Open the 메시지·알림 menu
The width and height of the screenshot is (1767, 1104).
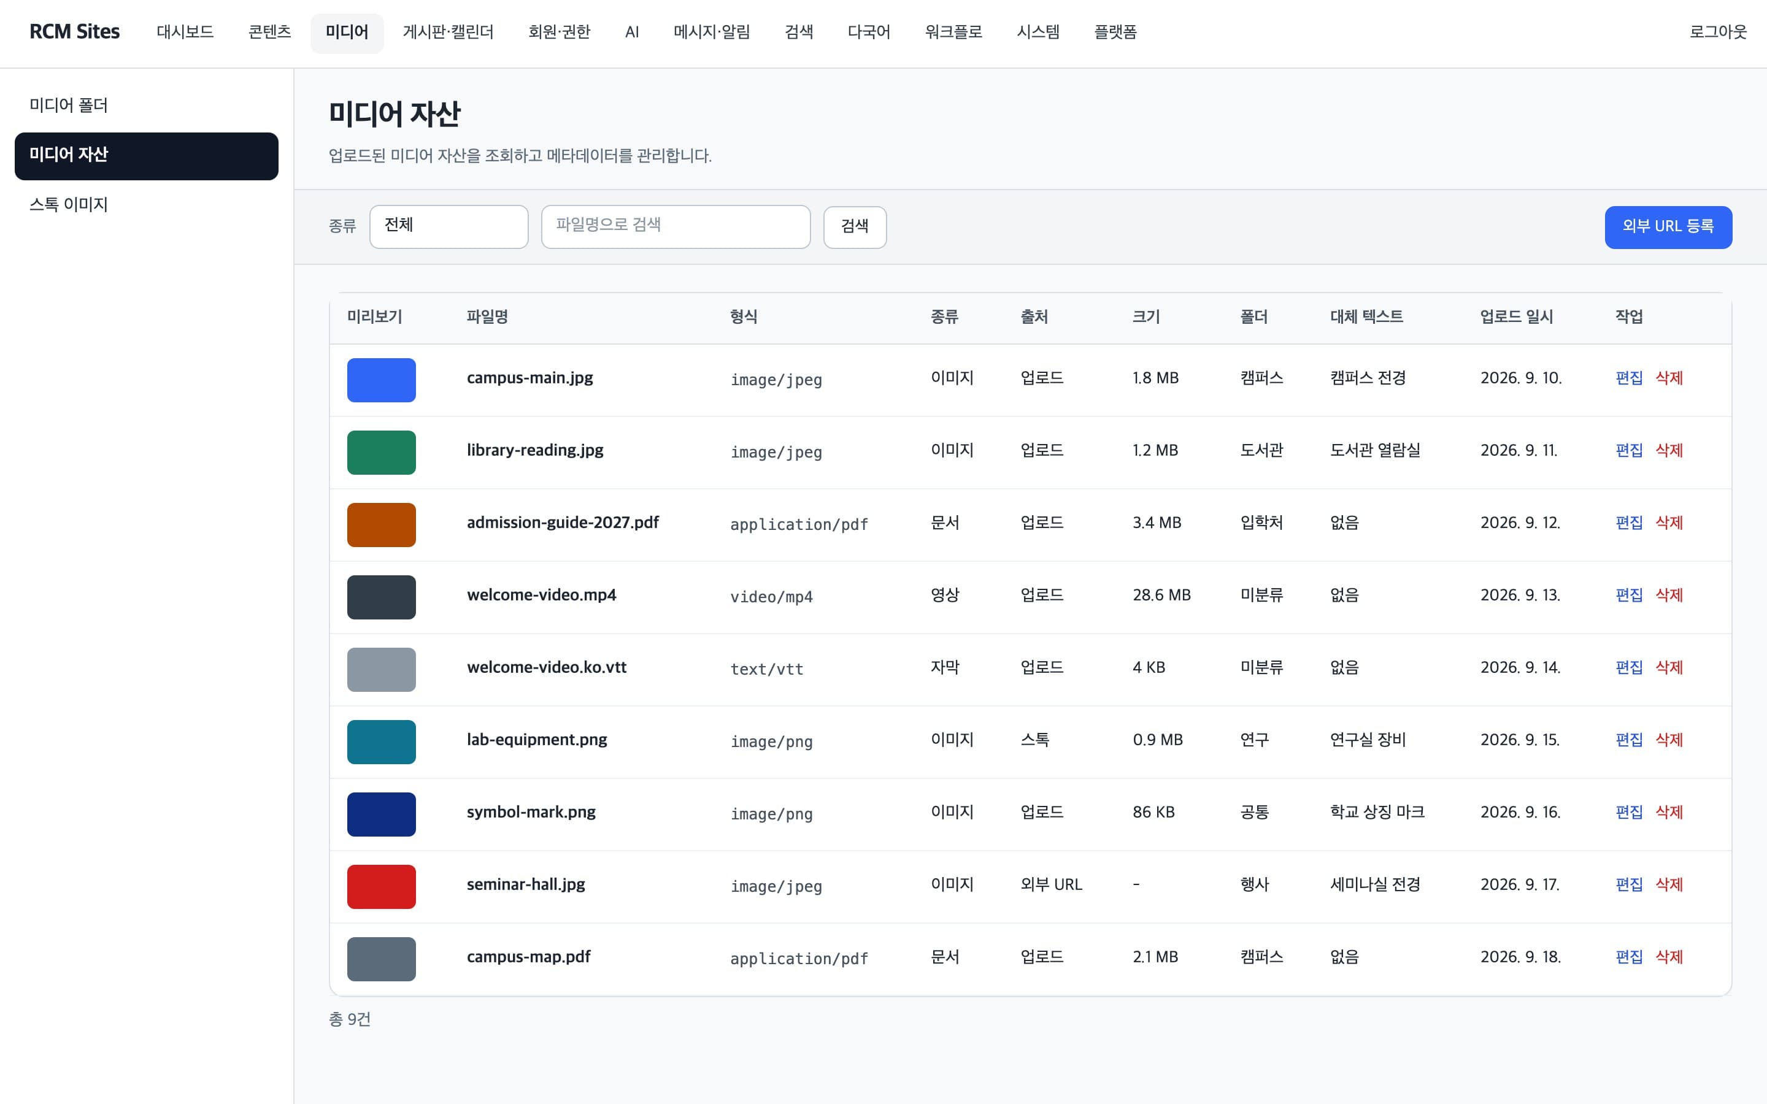click(712, 32)
